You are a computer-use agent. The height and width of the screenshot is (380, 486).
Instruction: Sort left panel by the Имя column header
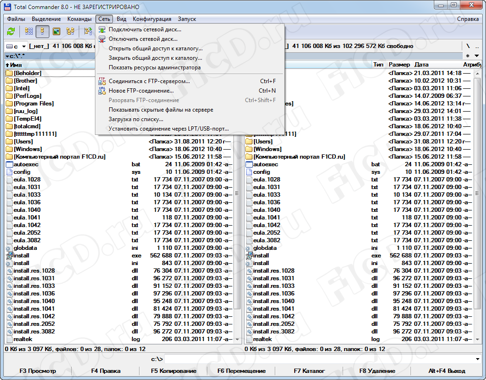50,65
